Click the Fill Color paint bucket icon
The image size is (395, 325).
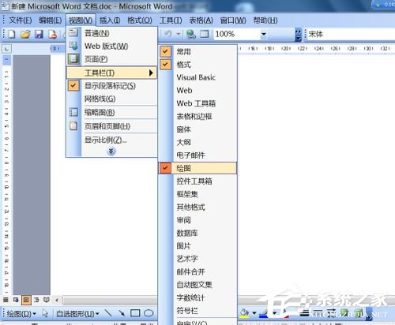point(244,312)
